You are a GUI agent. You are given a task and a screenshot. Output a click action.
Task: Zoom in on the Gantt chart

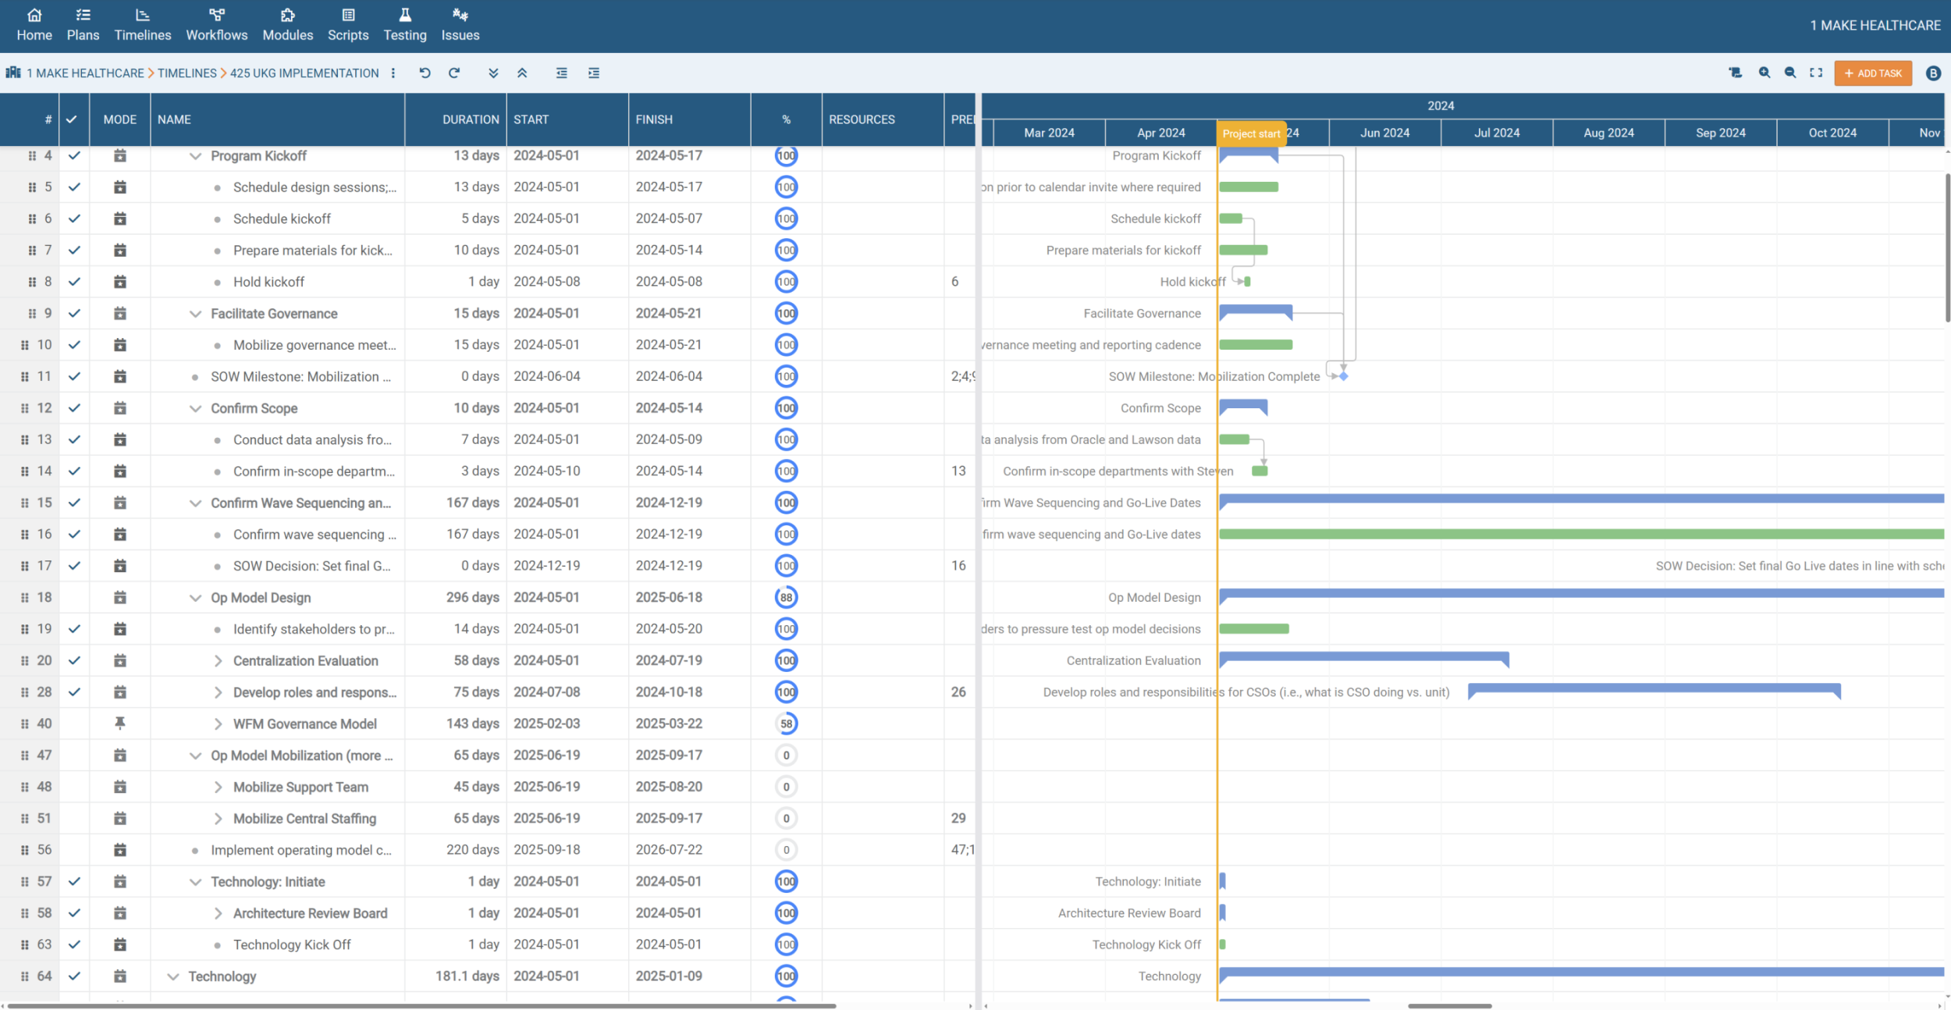tap(1764, 73)
